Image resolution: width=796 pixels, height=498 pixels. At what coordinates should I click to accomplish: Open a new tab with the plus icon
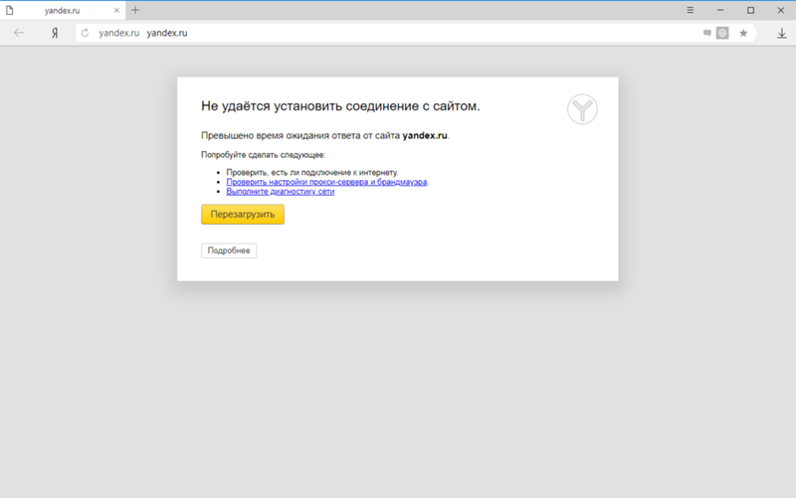(135, 10)
